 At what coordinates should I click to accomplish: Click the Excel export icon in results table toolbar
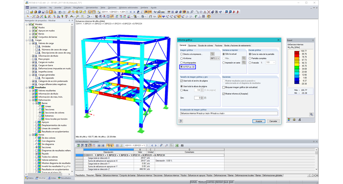pos(177,146)
